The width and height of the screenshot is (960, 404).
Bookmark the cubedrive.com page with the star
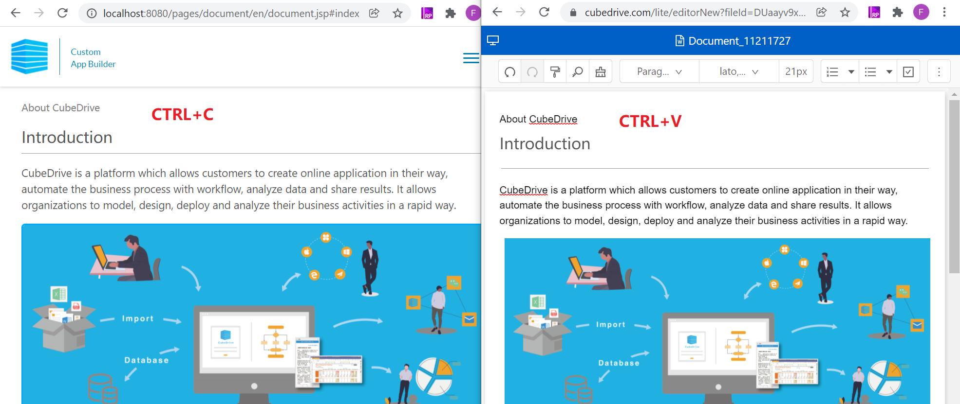(845, 12)
